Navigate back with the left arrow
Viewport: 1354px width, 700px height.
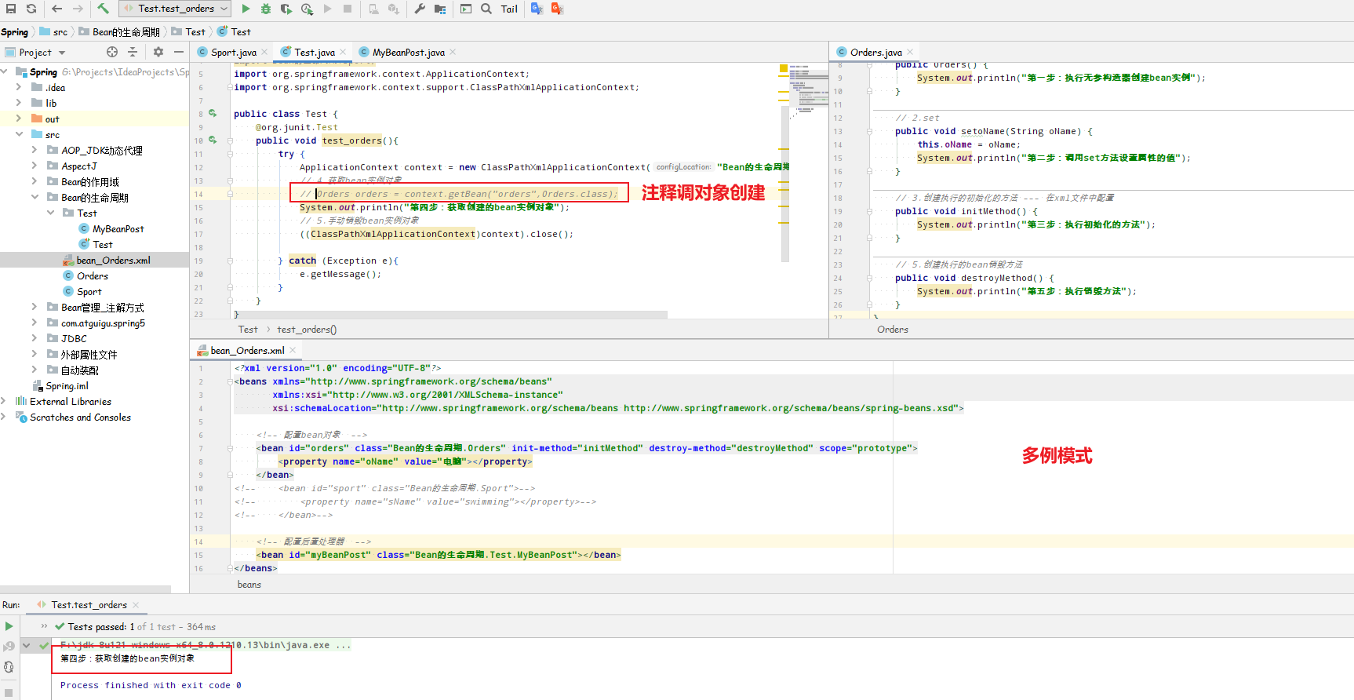57,9
